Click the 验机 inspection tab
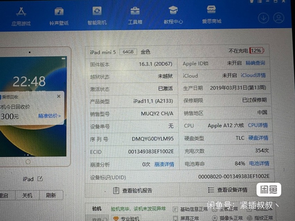Image resolution: width=295 pixels, height=221 pixels. (97, 209)
